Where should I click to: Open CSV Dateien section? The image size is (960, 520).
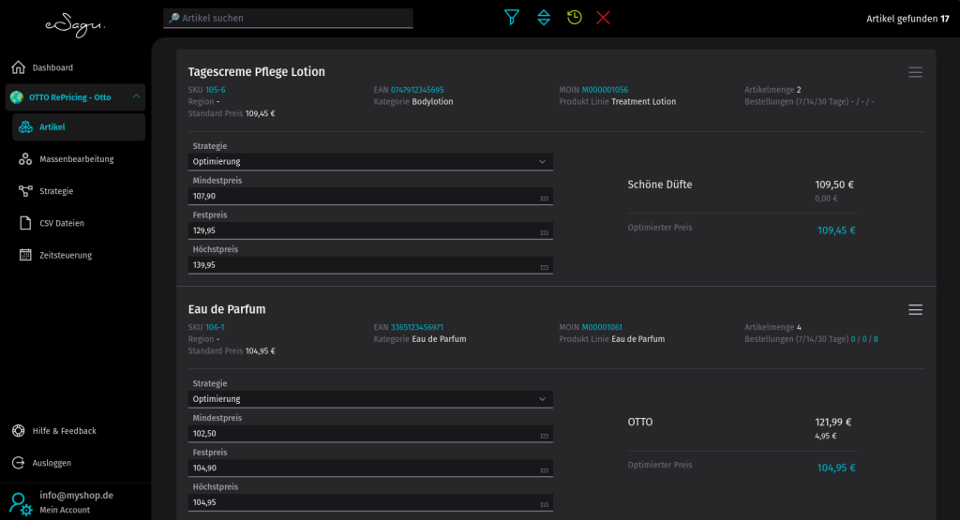pyautogui.click(x=62, y=223)
